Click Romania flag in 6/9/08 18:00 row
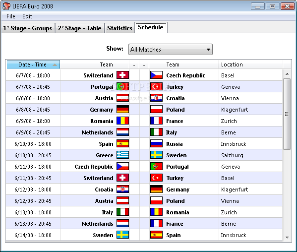The image size is (297, 252). click(x=122, y=121)
